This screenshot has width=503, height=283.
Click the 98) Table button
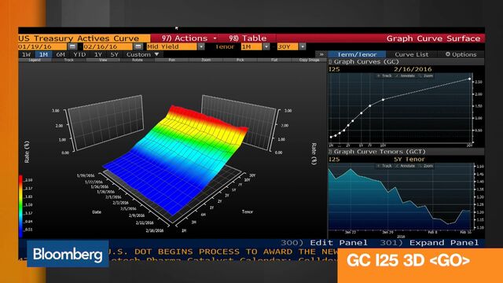248,39
